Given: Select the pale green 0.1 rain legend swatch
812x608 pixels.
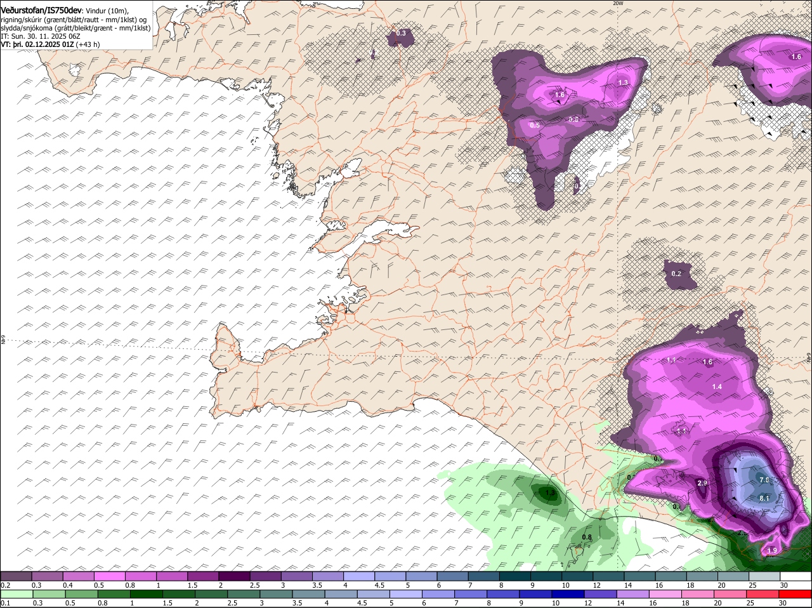Looking at the screenshot, I should coord(16,595).
